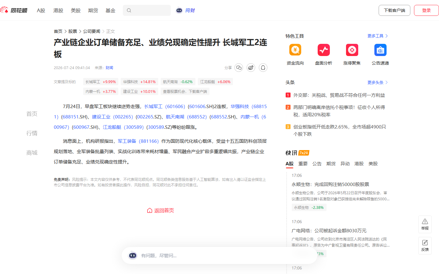Open headline 创业板指低开低走跌2.65%
Screen dimensions: 439x274
[x=340, y=131]
